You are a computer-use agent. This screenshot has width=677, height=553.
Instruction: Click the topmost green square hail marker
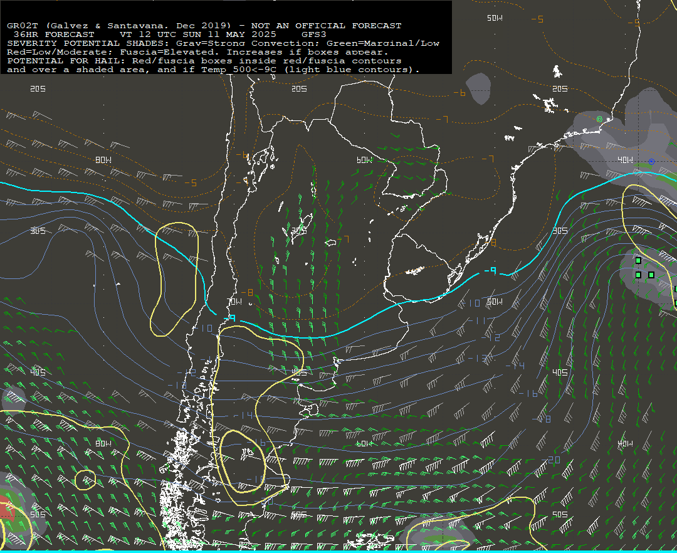(638, 261)
